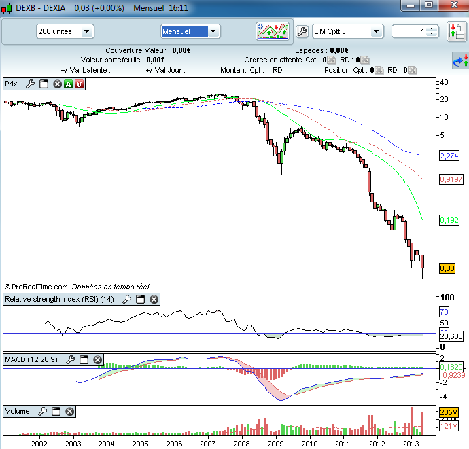469x449 pixels.
Task: Click the Valeur portefeuille amount 0,00€
Action: tap(156, 60)
